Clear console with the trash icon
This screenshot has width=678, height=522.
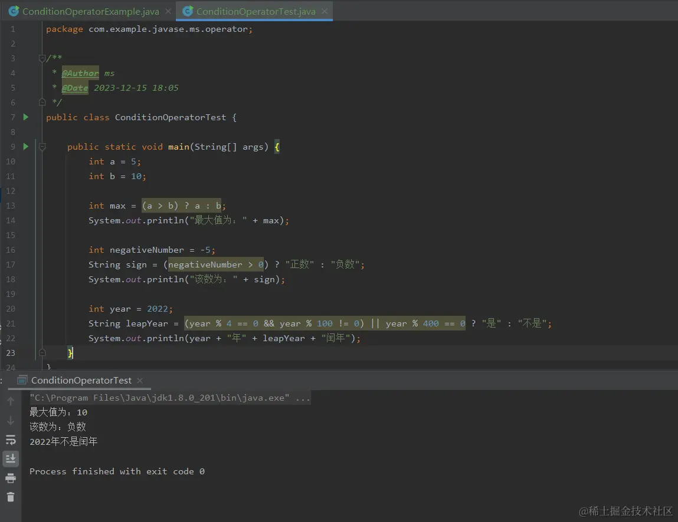tap(11, 497)
